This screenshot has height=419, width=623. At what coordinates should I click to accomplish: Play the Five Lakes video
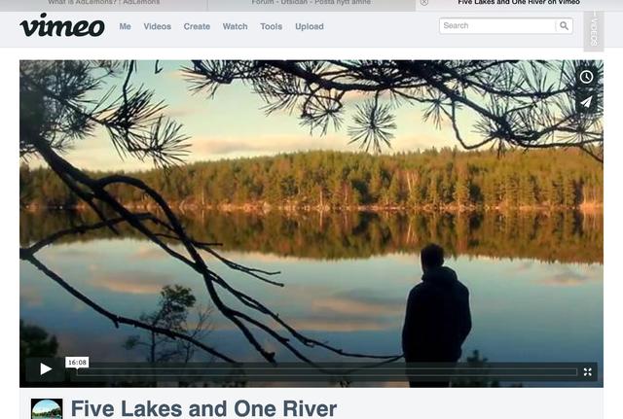pos(46,369)
